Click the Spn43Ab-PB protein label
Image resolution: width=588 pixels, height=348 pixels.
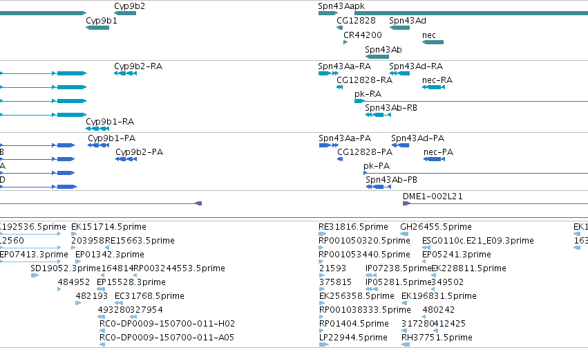[392, 180]
